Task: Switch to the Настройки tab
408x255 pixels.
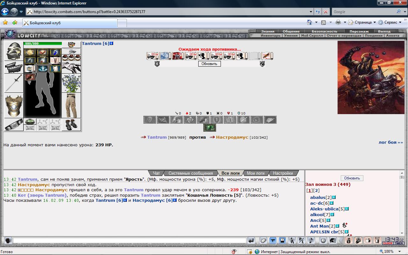Action: click(283, 173)
